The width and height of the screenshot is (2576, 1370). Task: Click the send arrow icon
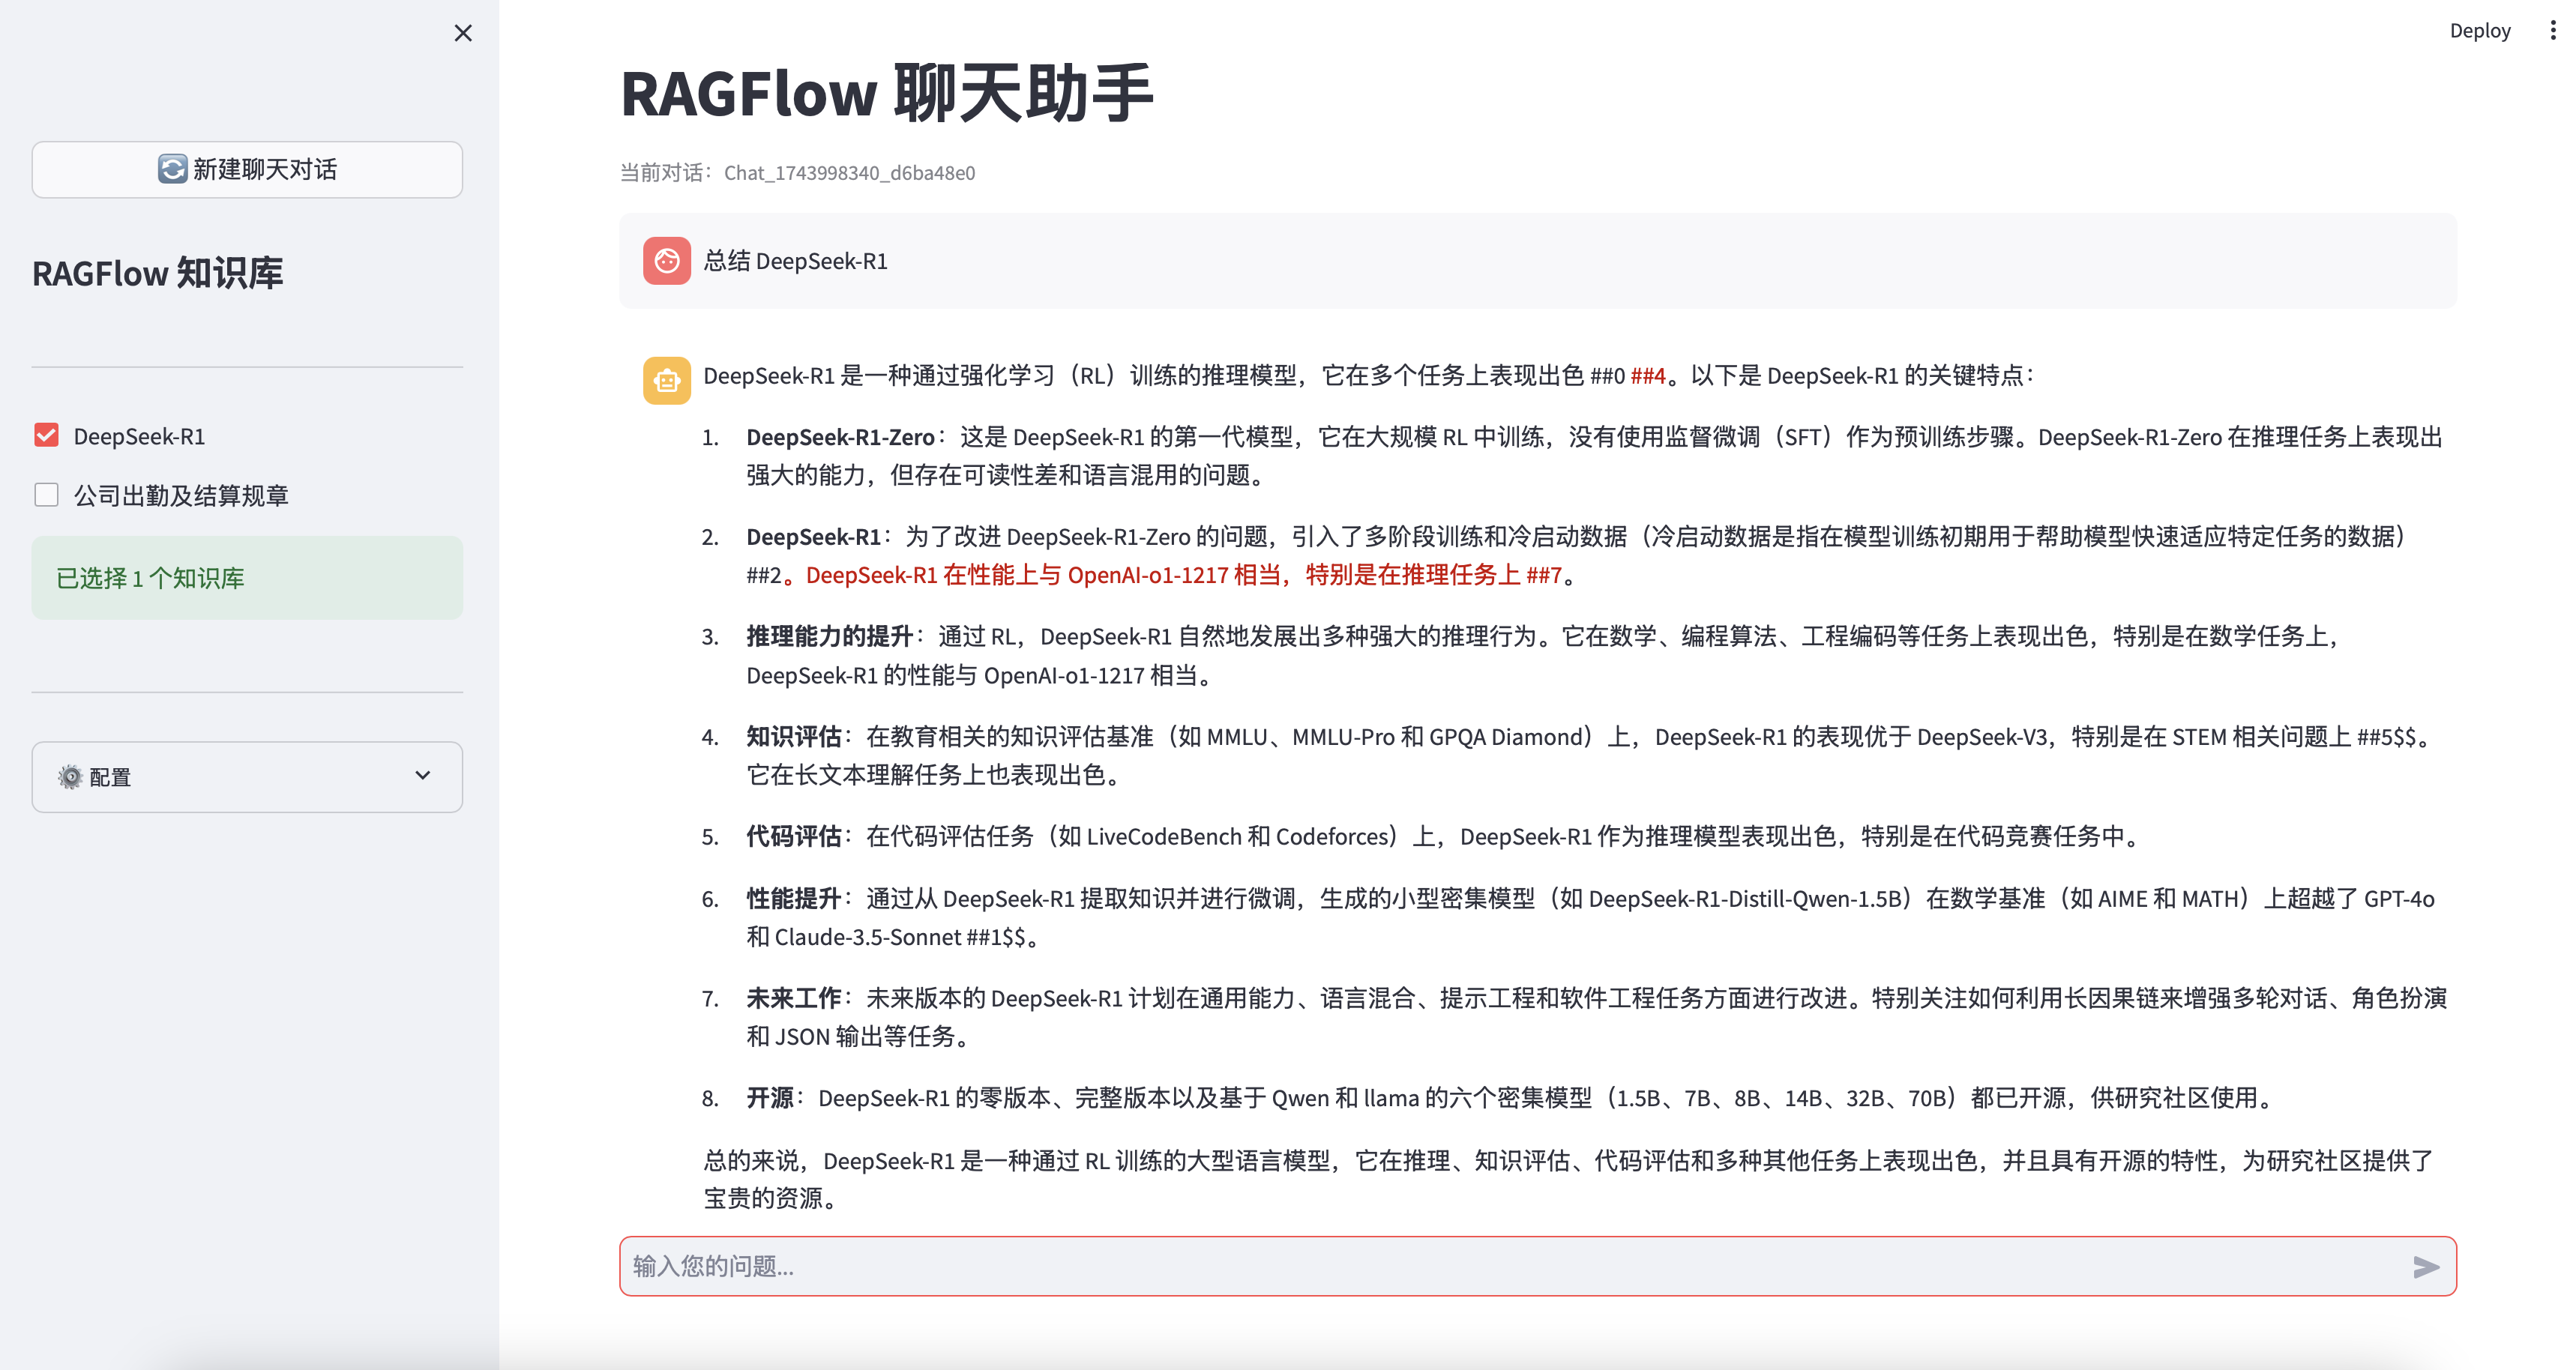2425,1267
